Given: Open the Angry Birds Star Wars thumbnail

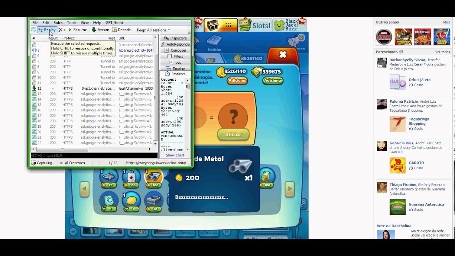Looking at the screenshot, I should 442,37.
